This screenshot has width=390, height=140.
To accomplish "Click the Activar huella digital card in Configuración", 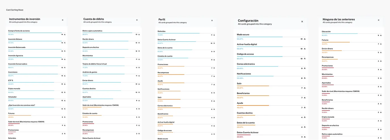I will 247,44.
